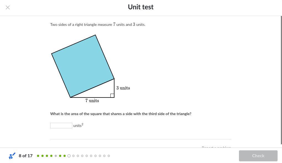
Task: Click the last progress circle
Action: 109,156
